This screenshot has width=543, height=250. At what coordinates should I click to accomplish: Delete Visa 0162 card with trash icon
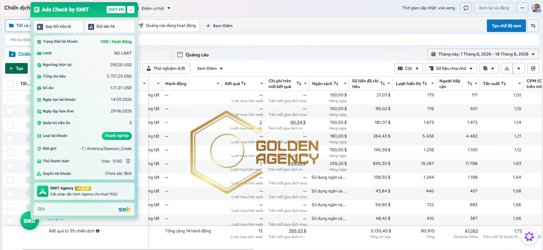pos(128,161)
